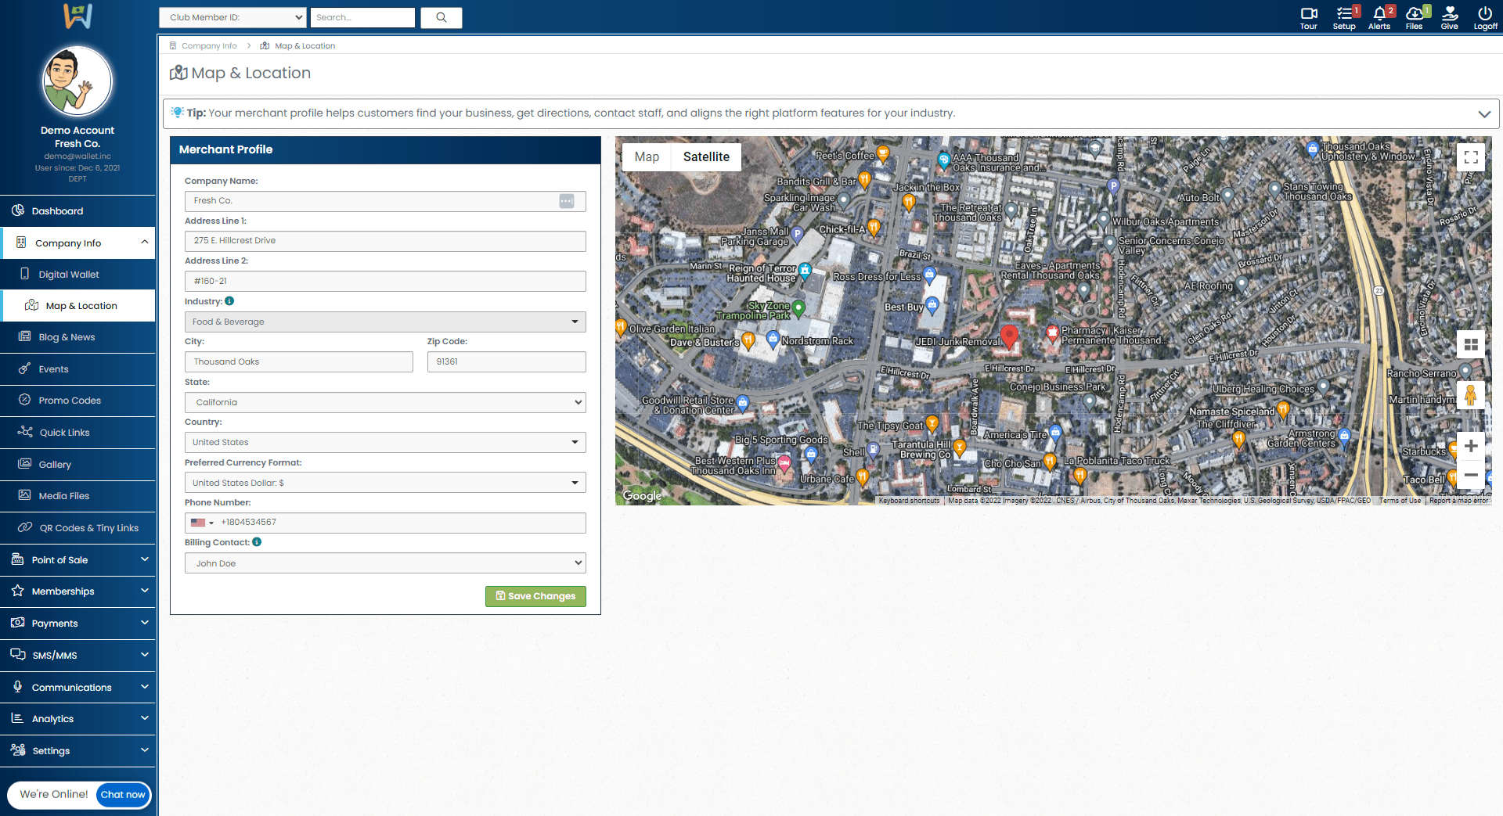
Task: Toggle fullscreen view on the map
Action: pyautogui.click(x=1471, y=157)
